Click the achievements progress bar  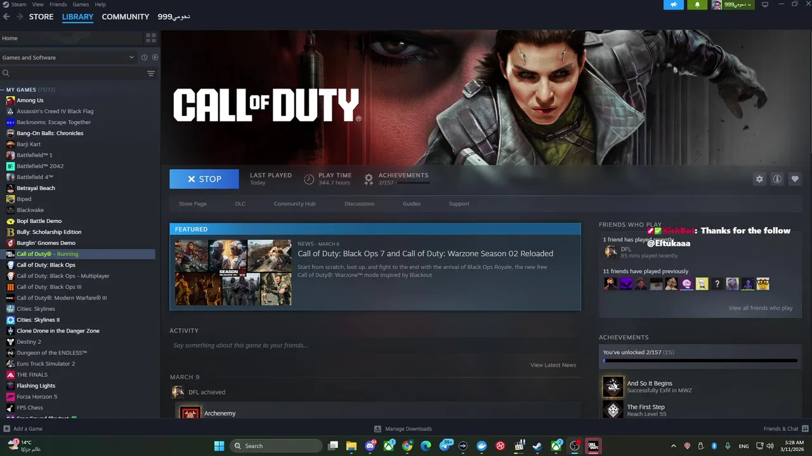(700, 360)
